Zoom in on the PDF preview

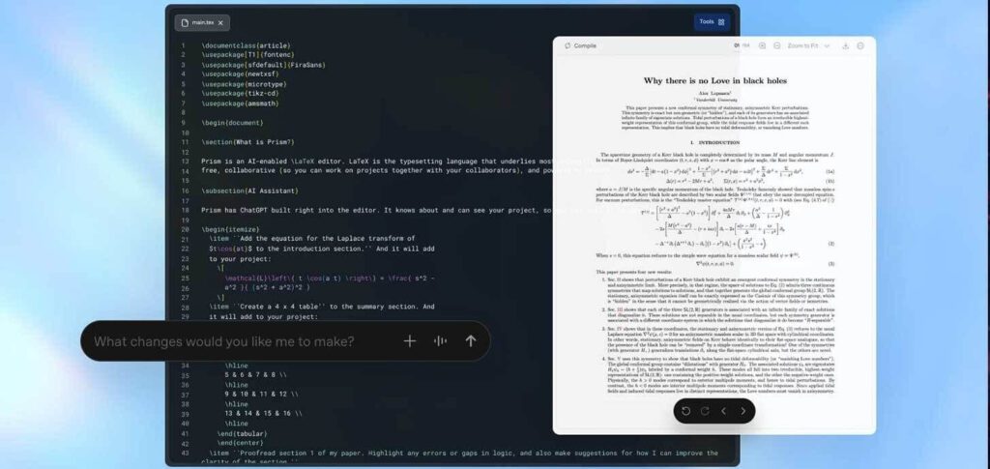(x=762, y=46)
